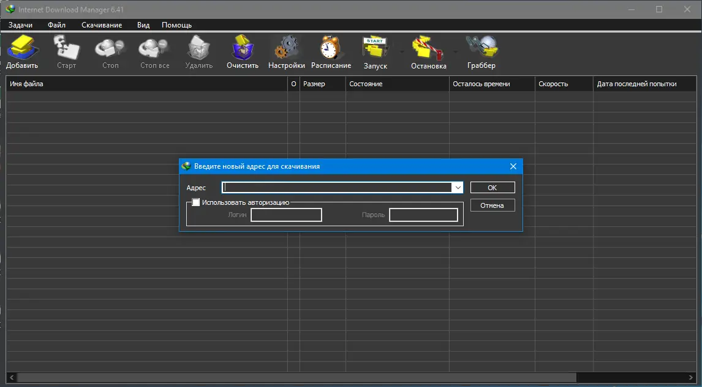
Task: Click the Стоп все (Stop All) icon
Action: 153,48
